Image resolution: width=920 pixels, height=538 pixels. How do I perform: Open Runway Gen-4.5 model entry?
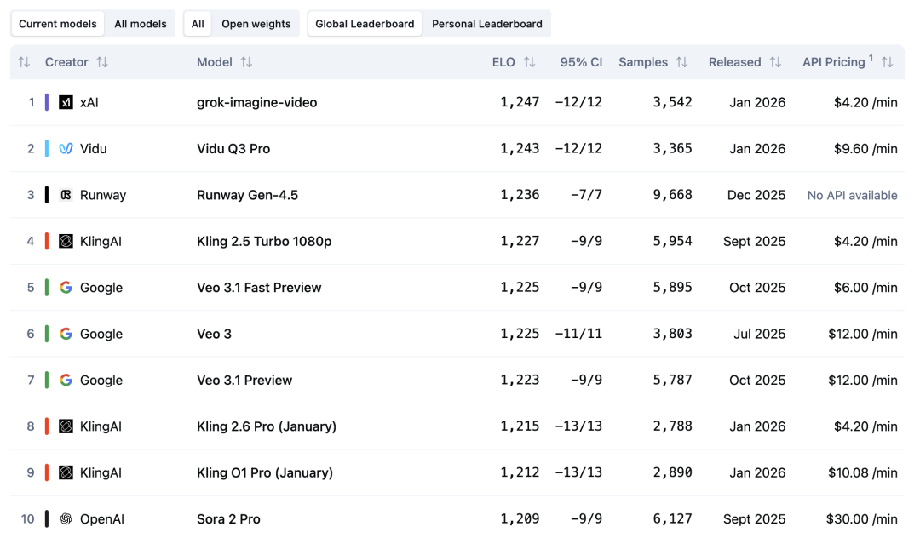(247, 195)
